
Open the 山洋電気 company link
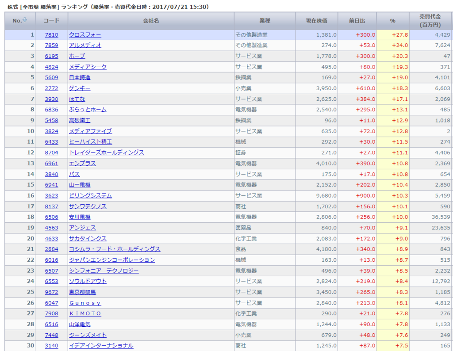click(x=80, y=324)
